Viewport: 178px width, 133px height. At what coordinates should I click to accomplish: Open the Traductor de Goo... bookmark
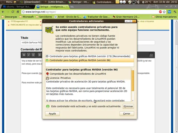(x=97, y=17)
